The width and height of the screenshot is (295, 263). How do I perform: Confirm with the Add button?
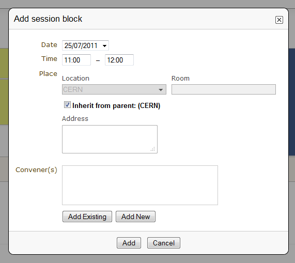129,243
